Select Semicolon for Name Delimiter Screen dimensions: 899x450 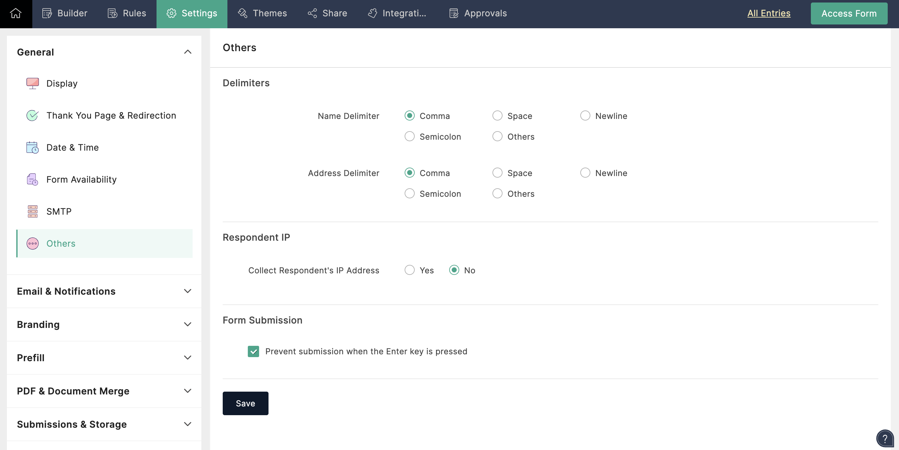(x=409, y=137)
